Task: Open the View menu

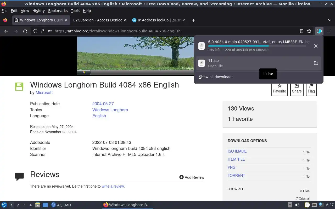Action: [25, 11]
